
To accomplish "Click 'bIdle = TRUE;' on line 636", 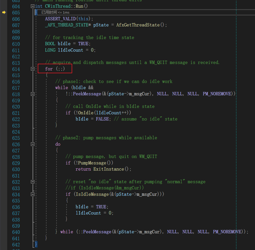I will click(x=92, y=207).
